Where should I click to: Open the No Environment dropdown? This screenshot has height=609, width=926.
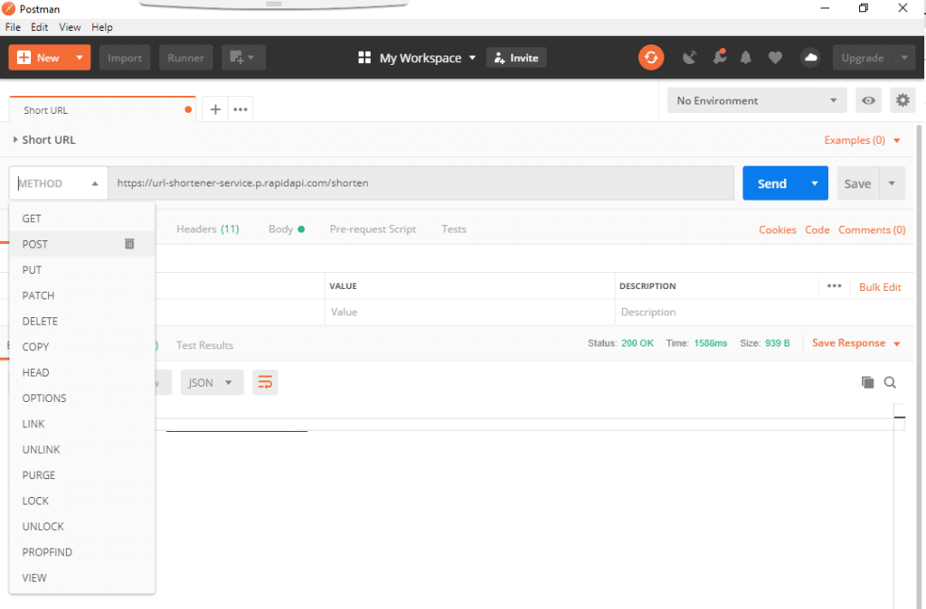(756, 99)
